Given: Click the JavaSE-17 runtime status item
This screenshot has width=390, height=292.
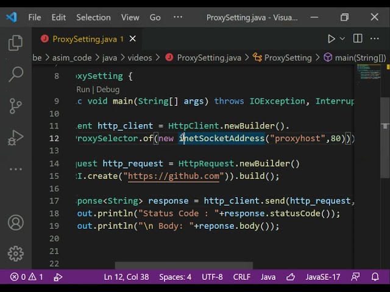Looking at the screenshot, I should pos(323,277).
